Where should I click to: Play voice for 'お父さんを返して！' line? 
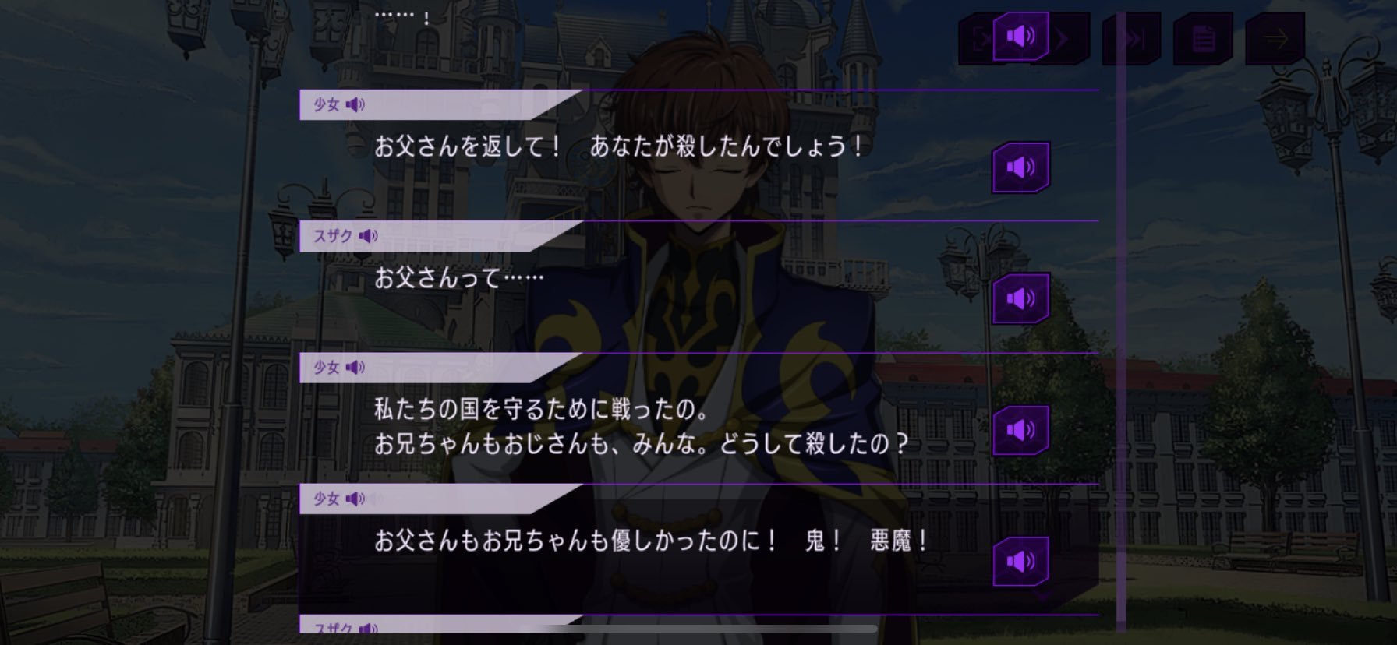coord(1020,167)
